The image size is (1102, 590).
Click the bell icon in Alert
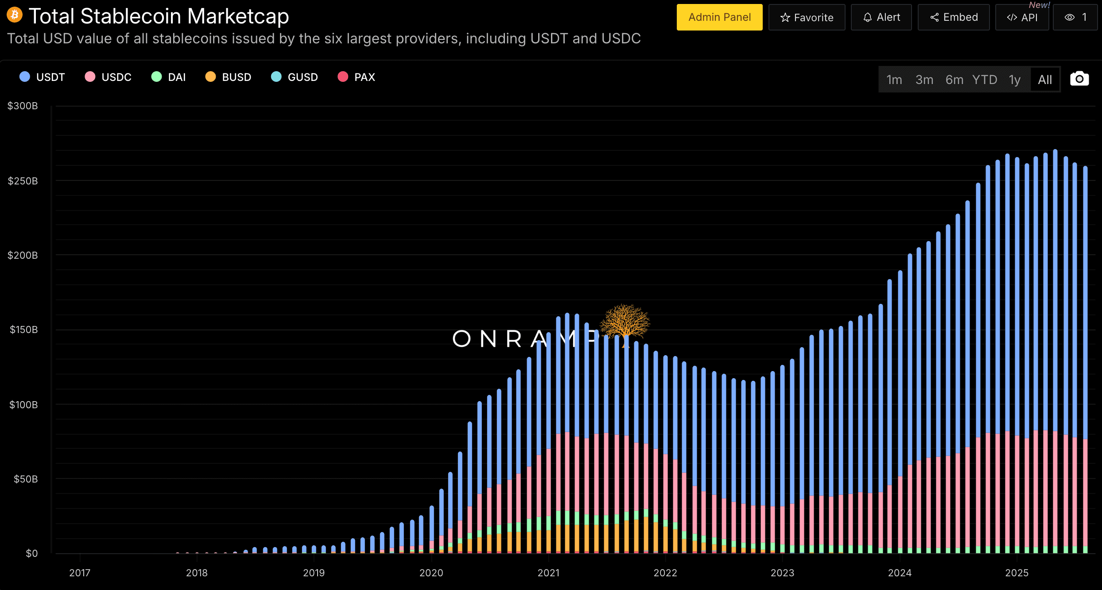point(868,17)
